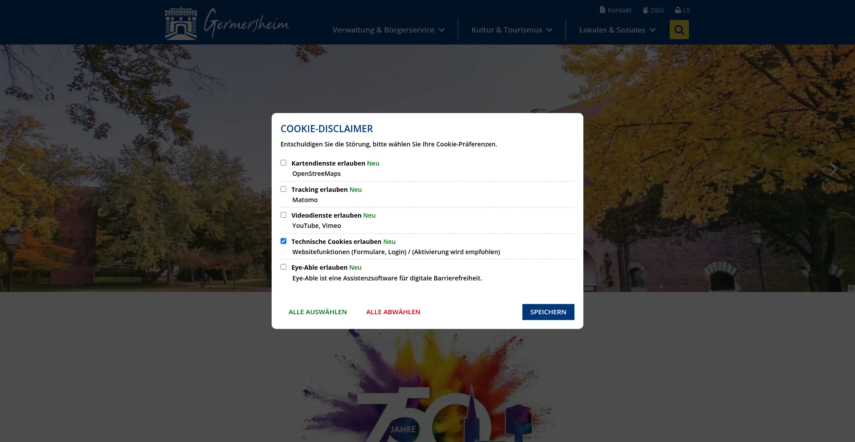Expand Lokales & Soziales chevron
This screenshot has width=855, height=442.
(653, 30)
